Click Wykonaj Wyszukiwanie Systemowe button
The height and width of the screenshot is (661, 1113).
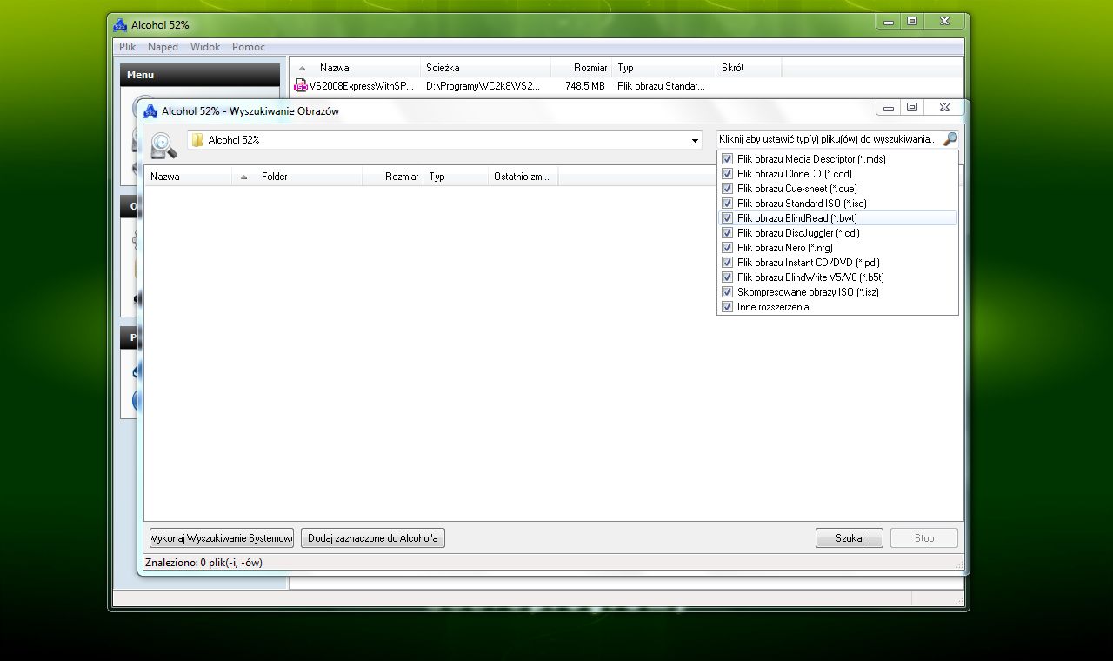222,538
